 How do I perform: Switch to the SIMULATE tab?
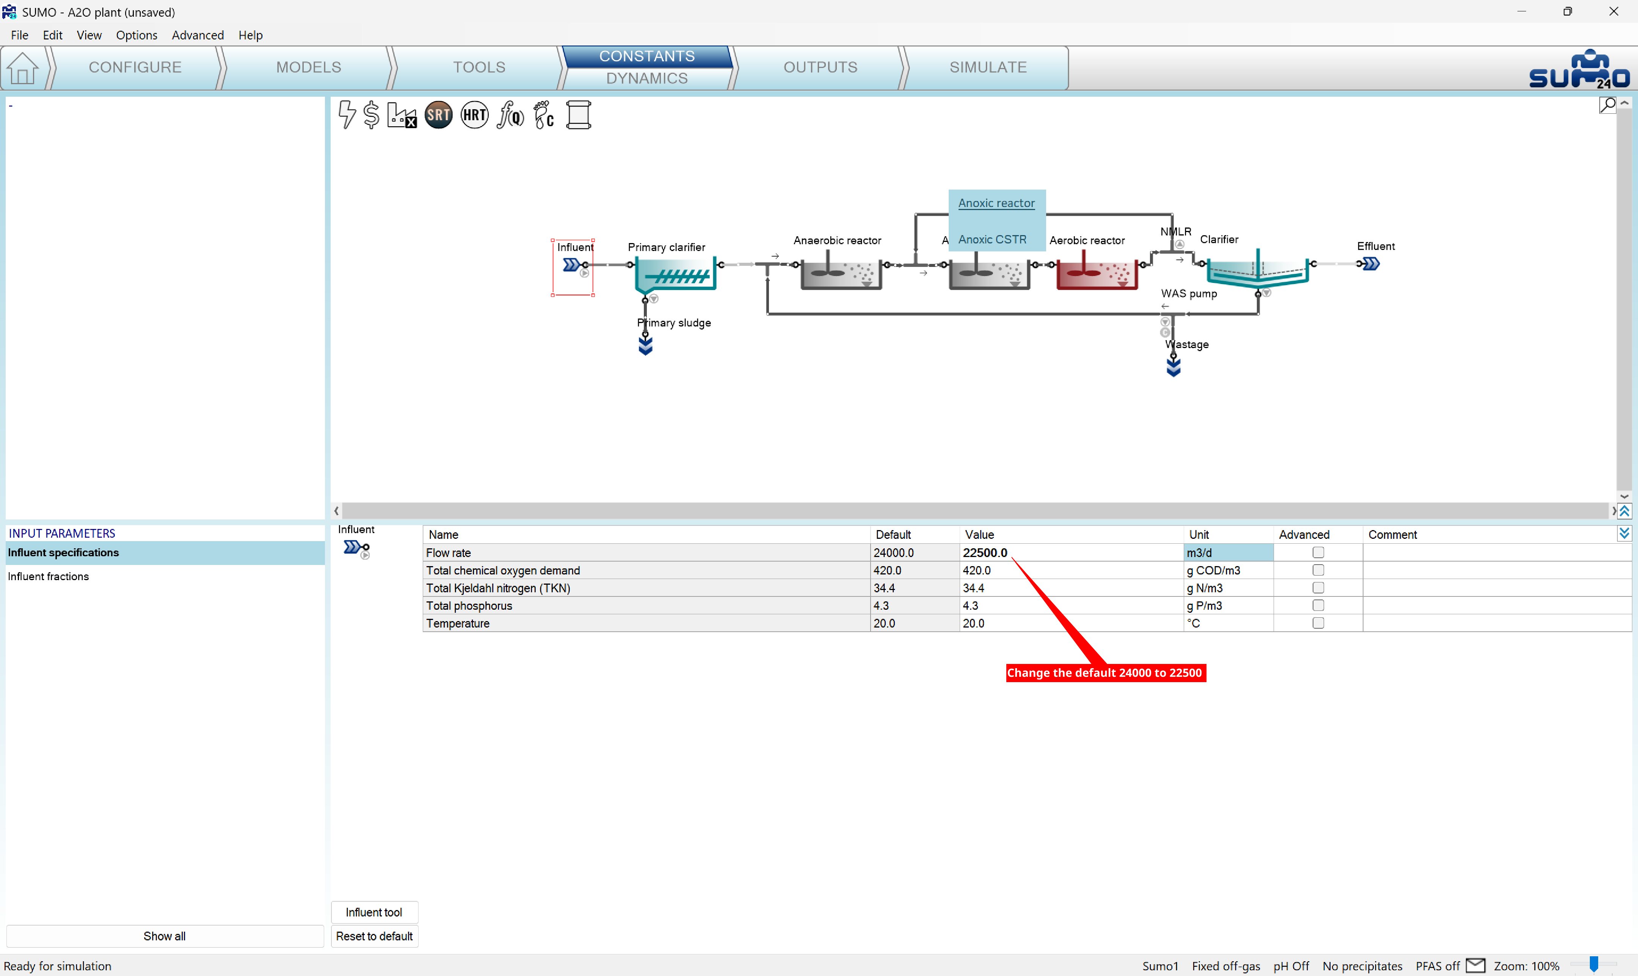coord(987,67)
